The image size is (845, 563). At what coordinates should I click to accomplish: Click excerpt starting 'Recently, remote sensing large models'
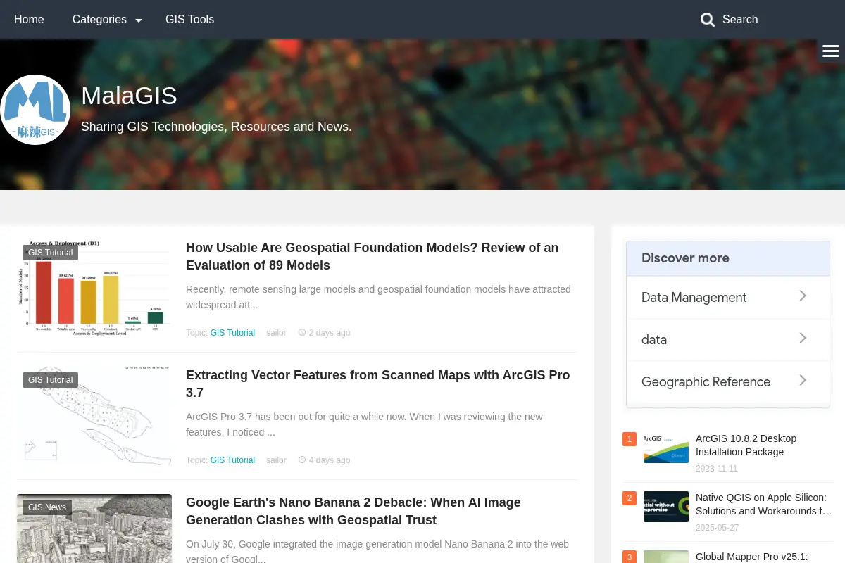pos(378,297)
